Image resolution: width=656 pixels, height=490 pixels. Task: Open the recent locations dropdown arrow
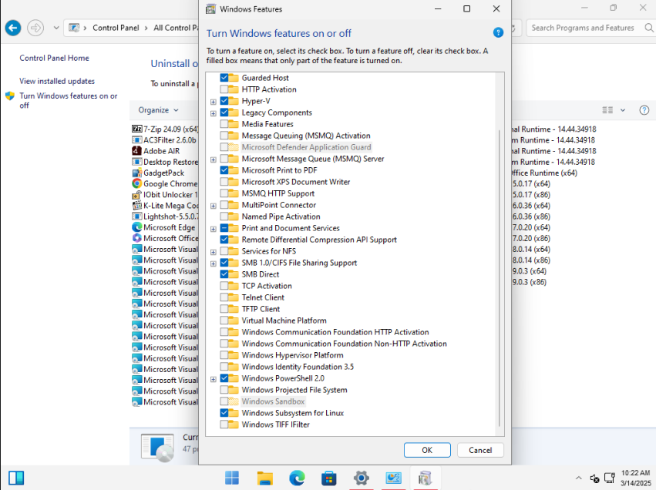pyautogui.click(x=56, y=28)
